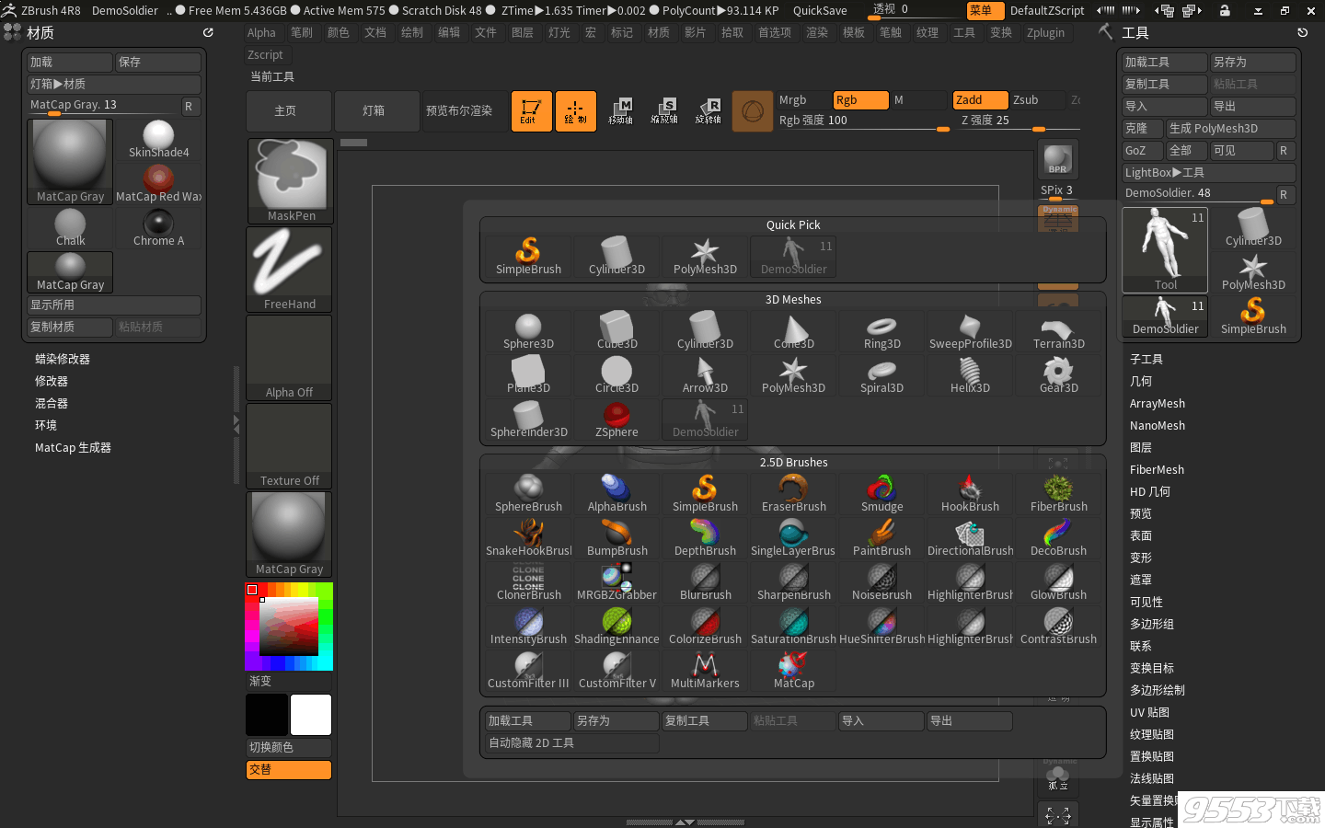Pick color in the color picker square
The image size is (1325, 828).
289,627
